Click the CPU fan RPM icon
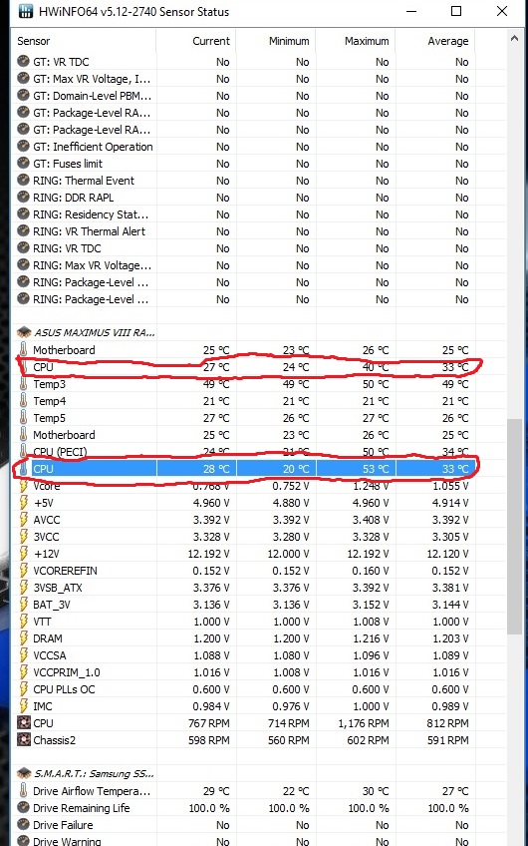Screen dimensions: 528x846 click(x=23, y=723)
